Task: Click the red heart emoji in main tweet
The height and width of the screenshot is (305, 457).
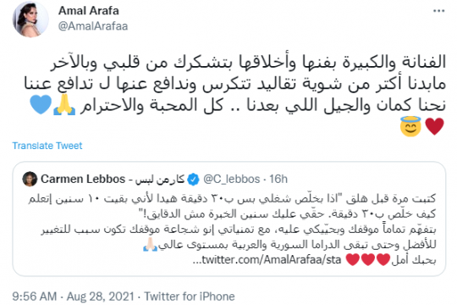Action: (x=434, y=126)
